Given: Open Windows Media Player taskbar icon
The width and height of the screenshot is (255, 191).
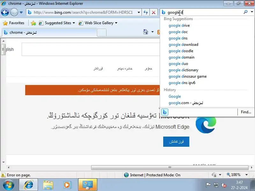Looking at the screenshot, I should pos(67,185).
